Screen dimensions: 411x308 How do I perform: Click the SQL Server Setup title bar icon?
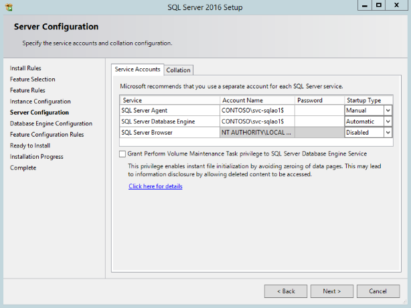pyautogui.click(x=9, y=7)
